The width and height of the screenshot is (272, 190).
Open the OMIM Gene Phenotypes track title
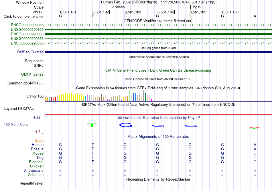coord(158,70)
